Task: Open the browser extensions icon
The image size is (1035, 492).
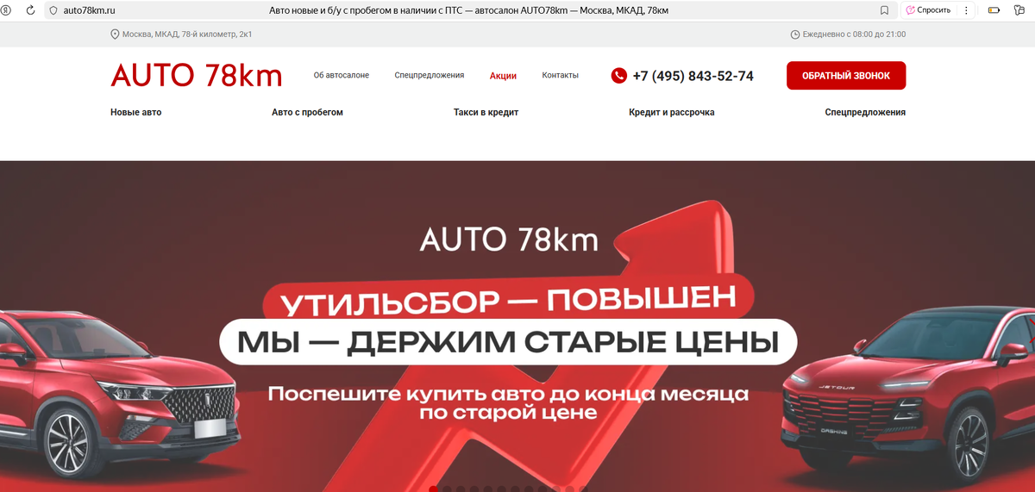Action: click(1019, 10)
